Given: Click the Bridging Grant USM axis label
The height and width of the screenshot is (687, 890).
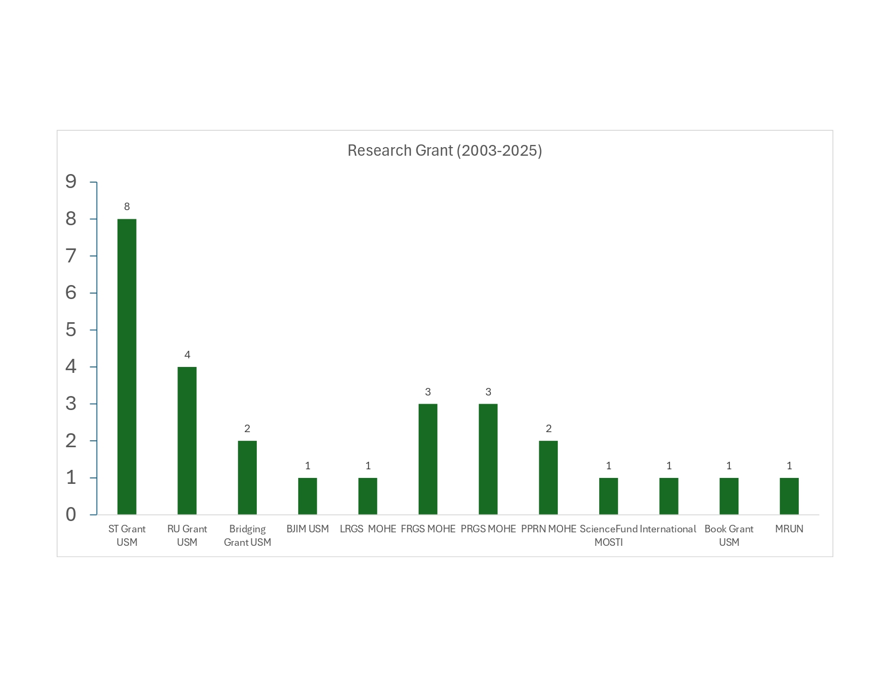Looking at the screenshot, I should [x=248, y=536].
